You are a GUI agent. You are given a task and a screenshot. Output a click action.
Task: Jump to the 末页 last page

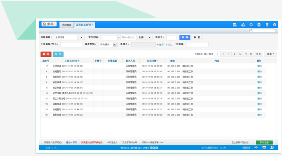(258, 54)
